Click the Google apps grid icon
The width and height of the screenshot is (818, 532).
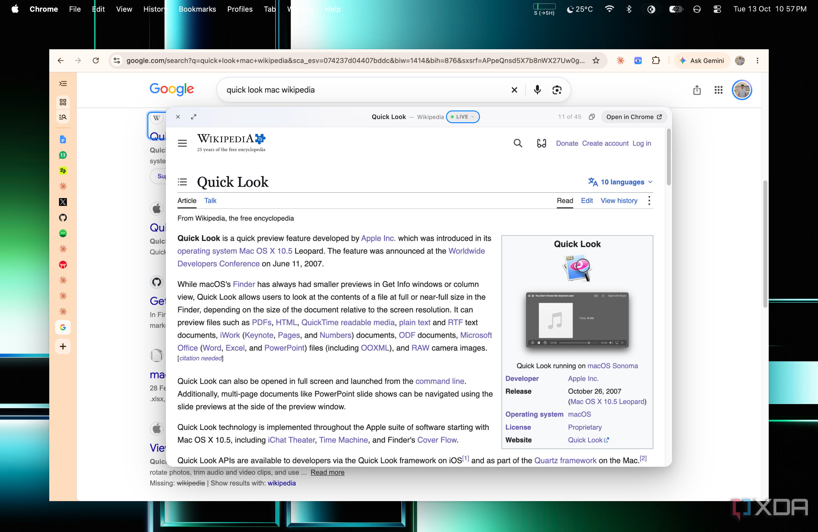click(x=718, y=90)
